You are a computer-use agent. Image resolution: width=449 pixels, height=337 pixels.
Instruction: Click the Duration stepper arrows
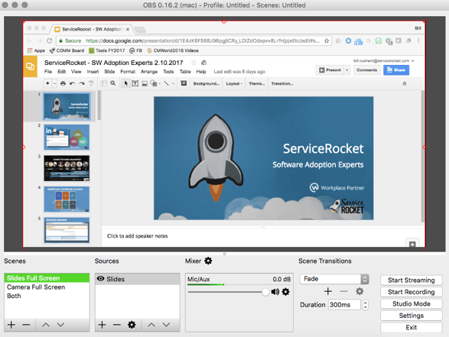tap(365, 305)
